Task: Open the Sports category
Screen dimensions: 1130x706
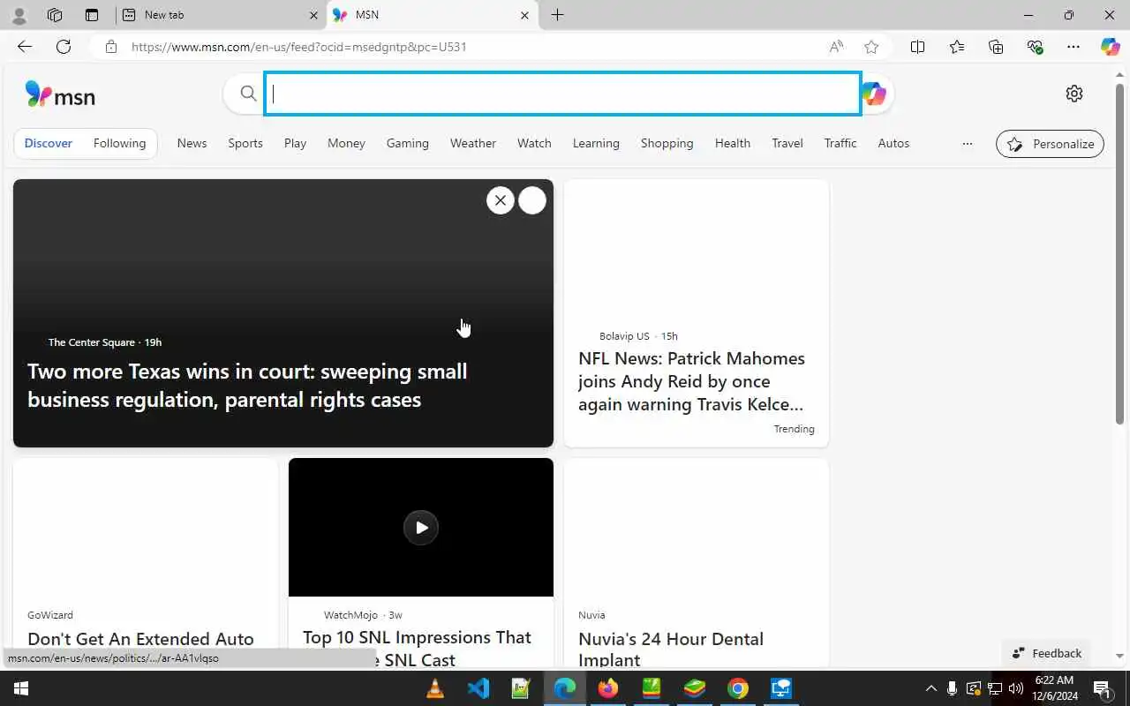Action: 245,143
